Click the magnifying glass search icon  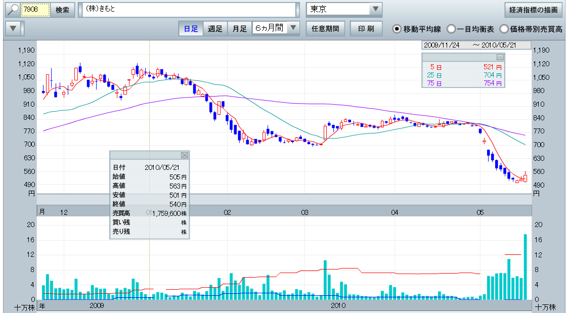click(x=12, y=10)
